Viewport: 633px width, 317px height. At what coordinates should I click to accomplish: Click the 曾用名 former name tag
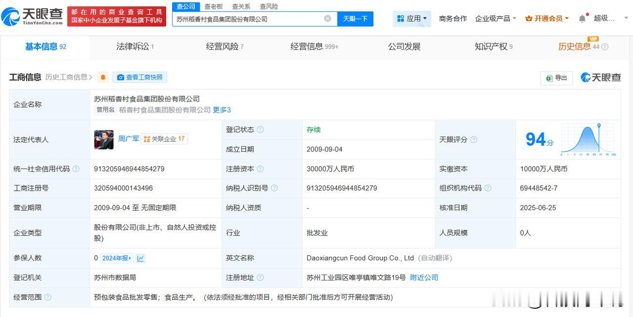(105, 110)
